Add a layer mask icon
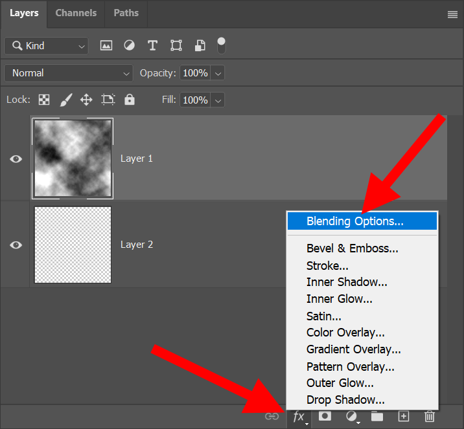 coord(325,416)
